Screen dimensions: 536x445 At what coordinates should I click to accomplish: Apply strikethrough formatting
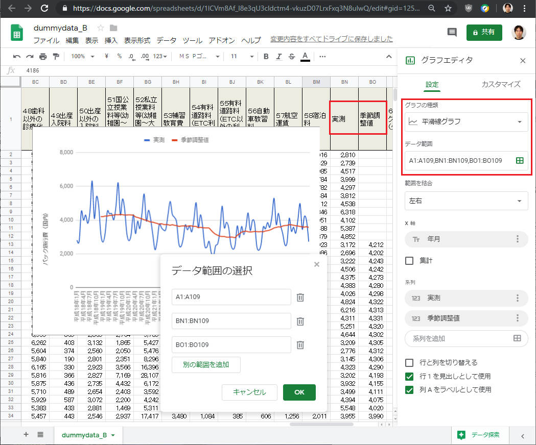coord(292,57)
